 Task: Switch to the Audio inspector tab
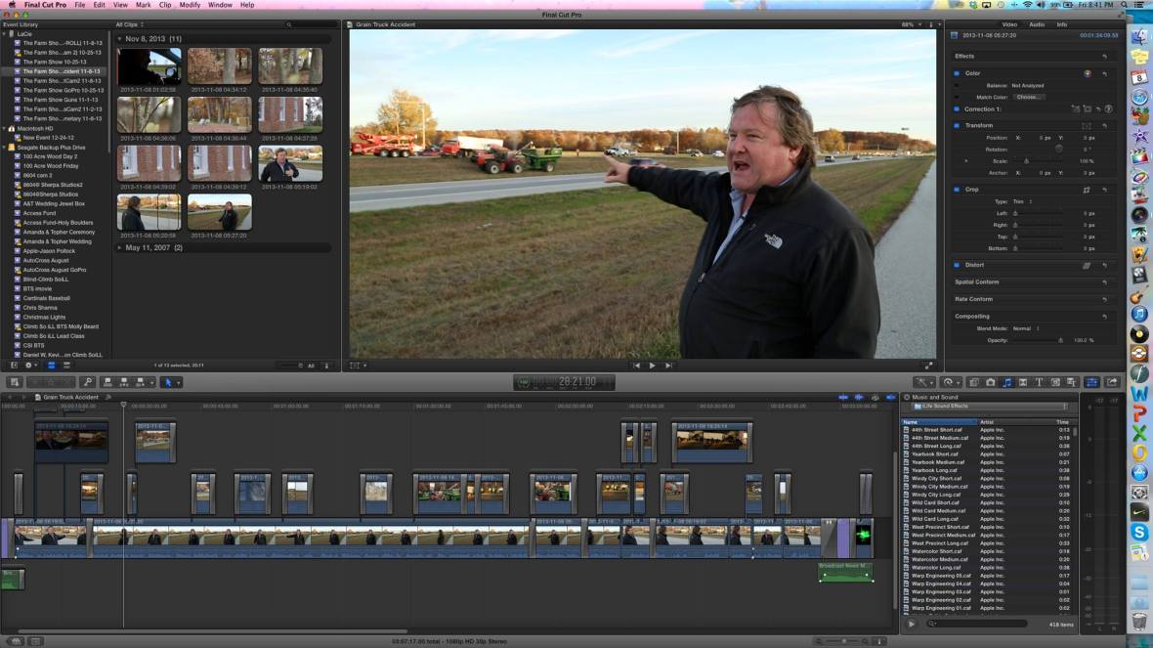[1036, 24]
